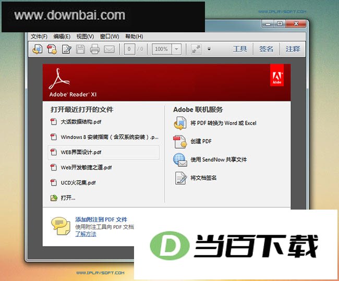Click the open folder icon beside 打开...
Viewport: 339px width, 281px height.
pos(54,198)
